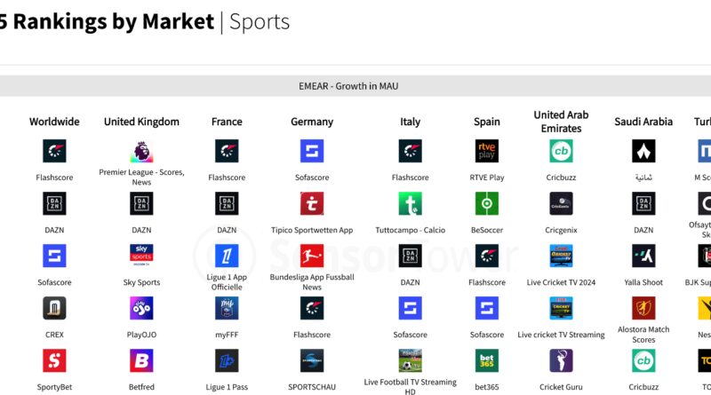This screenshot has height=395, width=711.
Task: Select the Sky Sports app icon
Action: pyautogui.click(x=141, y=257)
